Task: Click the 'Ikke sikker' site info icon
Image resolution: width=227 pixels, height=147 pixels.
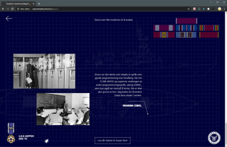Action: coord(18,9)
